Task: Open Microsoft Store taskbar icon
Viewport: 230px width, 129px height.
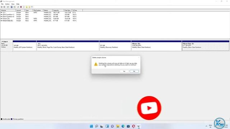Action: 128,126
